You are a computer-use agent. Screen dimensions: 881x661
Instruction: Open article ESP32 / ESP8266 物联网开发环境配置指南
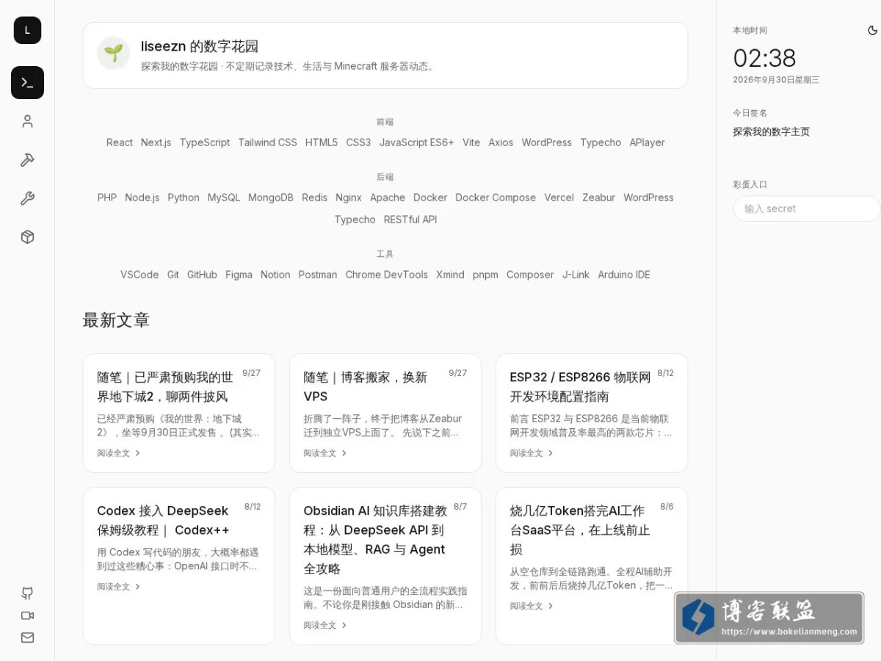pyautogui.click(x=580, y=386)
